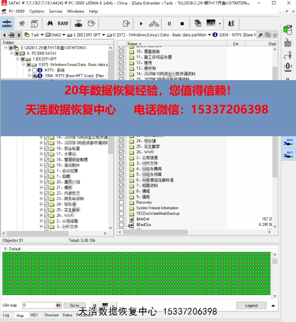Collapse the '1 [EE] EFI GPT' tree node
Screen dimensions: 296x322
pos(17,59)
